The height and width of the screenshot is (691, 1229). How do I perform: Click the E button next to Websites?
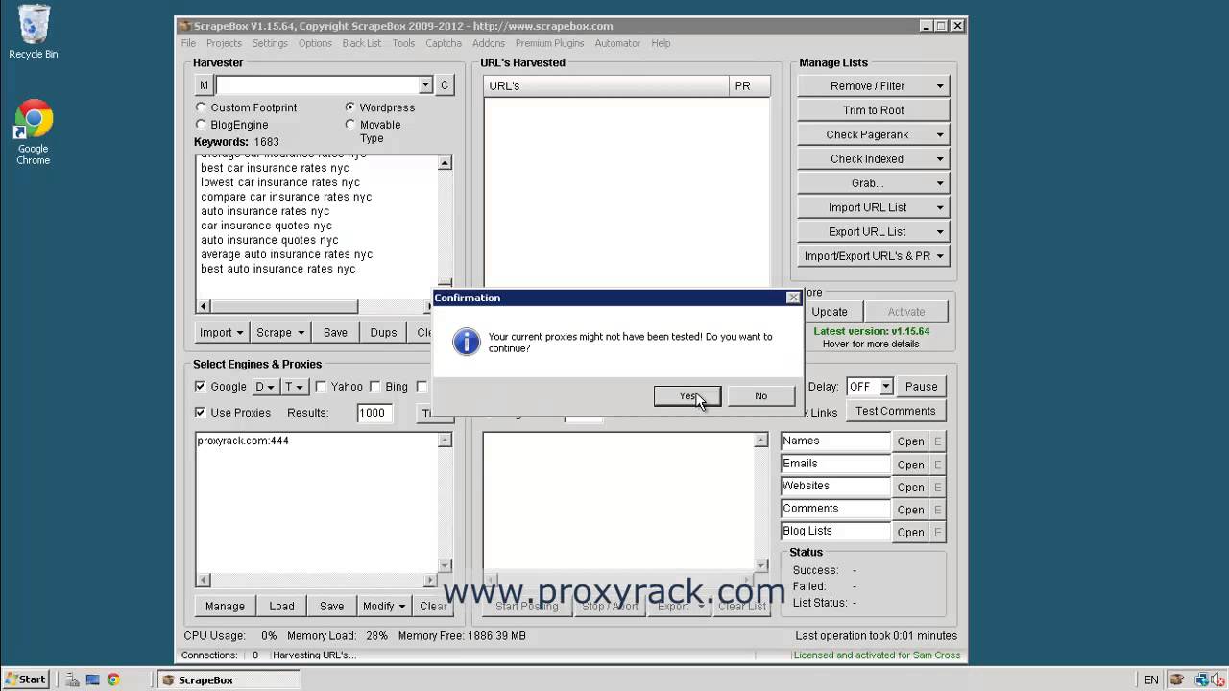(938, 487)
